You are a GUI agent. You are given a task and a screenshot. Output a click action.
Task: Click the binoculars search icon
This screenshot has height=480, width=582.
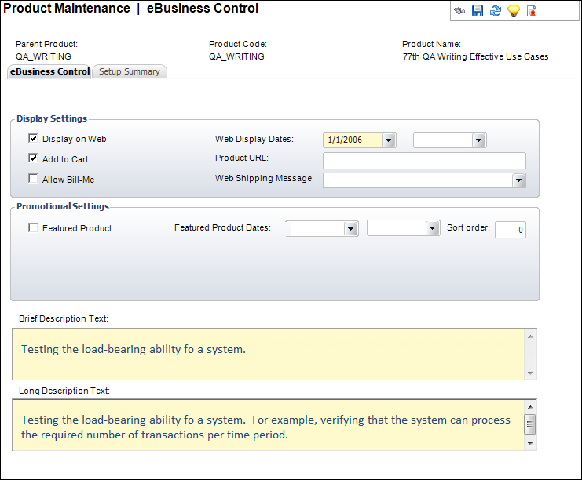(459, 11)
